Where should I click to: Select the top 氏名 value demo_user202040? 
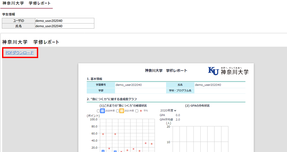click(x=49, y=26)
